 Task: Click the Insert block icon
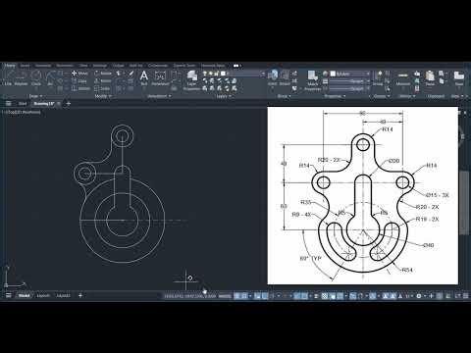(273, 77)
